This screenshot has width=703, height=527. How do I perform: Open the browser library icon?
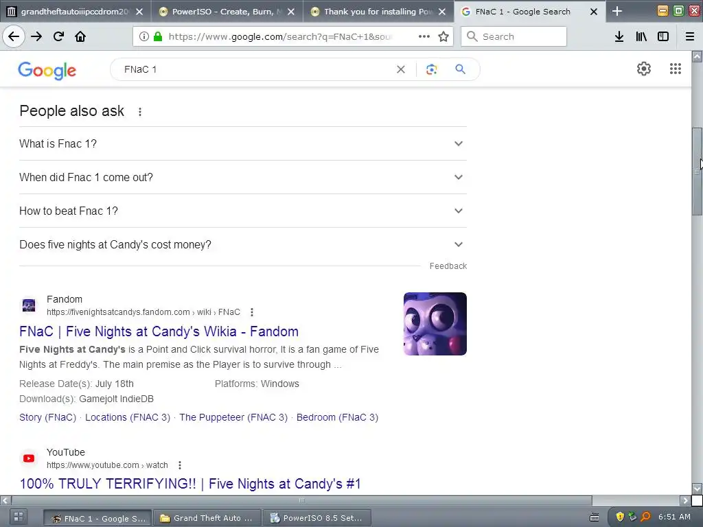(641, 36)
